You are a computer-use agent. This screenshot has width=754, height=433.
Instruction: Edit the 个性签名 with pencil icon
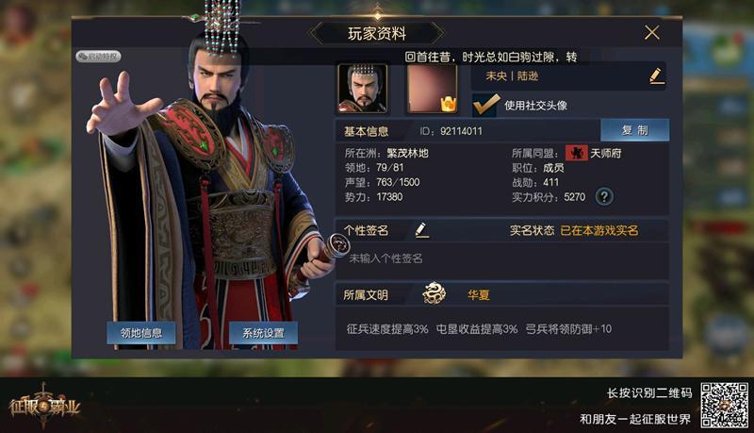coord(421,230)
